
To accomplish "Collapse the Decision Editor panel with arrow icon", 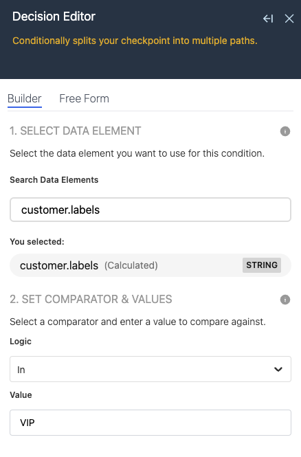I will pos(268,19).
